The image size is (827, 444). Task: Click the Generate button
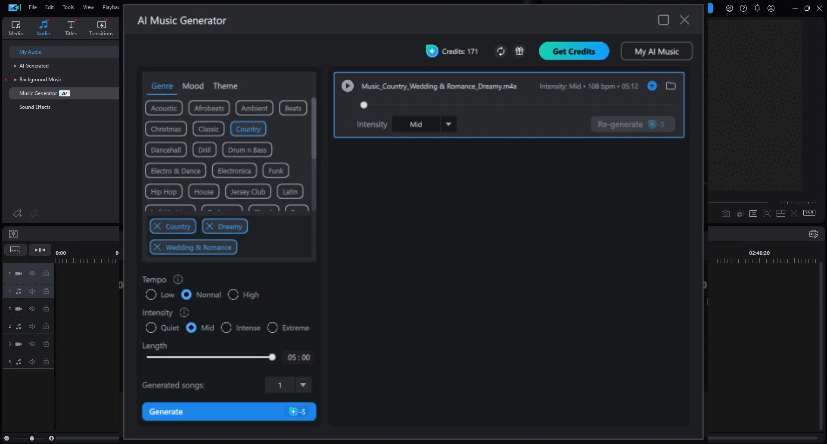point(229,411)
